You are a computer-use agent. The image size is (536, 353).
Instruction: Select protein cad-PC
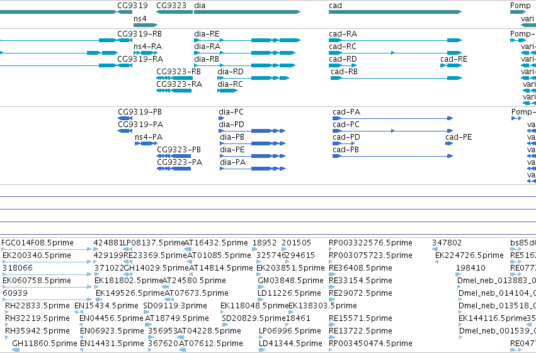pos(393,131)
